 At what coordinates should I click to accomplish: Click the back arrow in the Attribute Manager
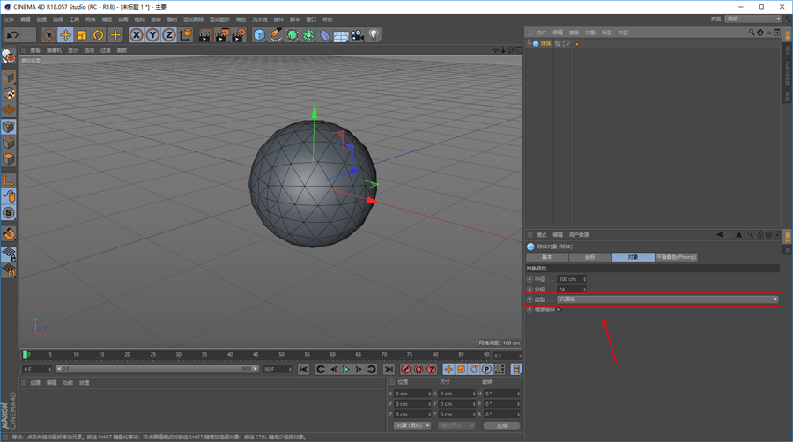[x=720, y=235]
